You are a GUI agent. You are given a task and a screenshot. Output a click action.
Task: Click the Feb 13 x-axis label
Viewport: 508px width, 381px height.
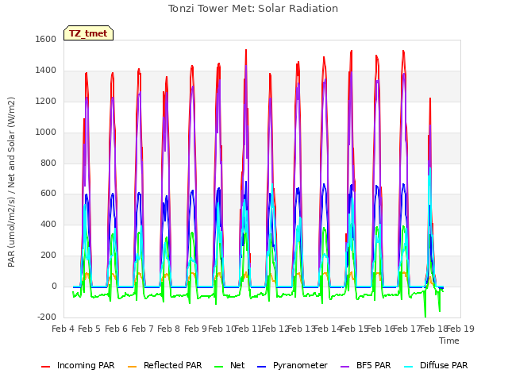[302, 329]
